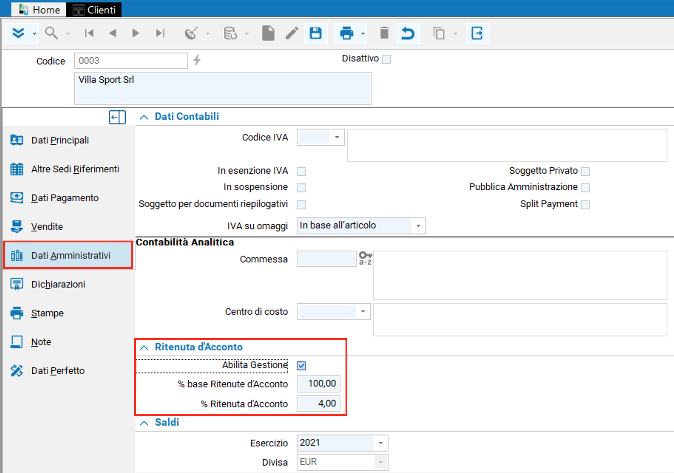The width and height of the screenshot is (674, 473).
Task: Open the magnifier search tool
Action: pyautogui.click(x=51, y=33)
